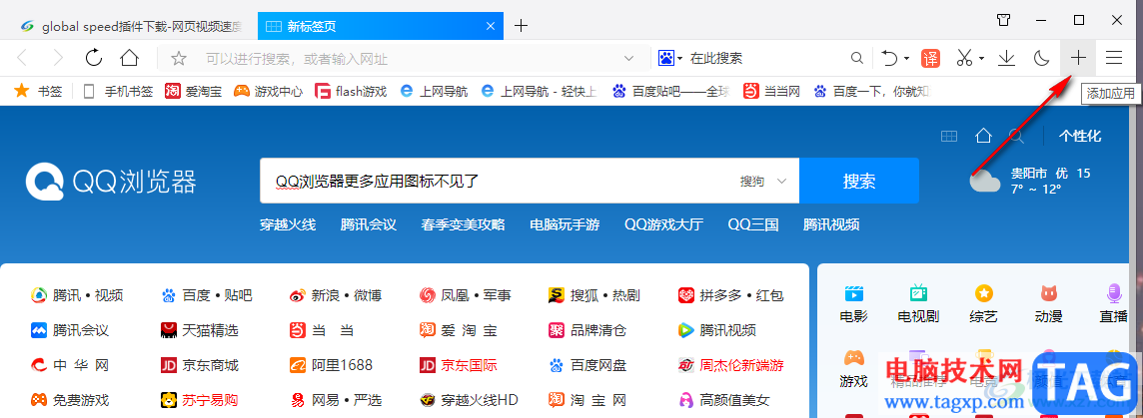This screenshot has height=418, width=1143.
Task: Open 京东商城 site shortcut
Action: (199, 365)
